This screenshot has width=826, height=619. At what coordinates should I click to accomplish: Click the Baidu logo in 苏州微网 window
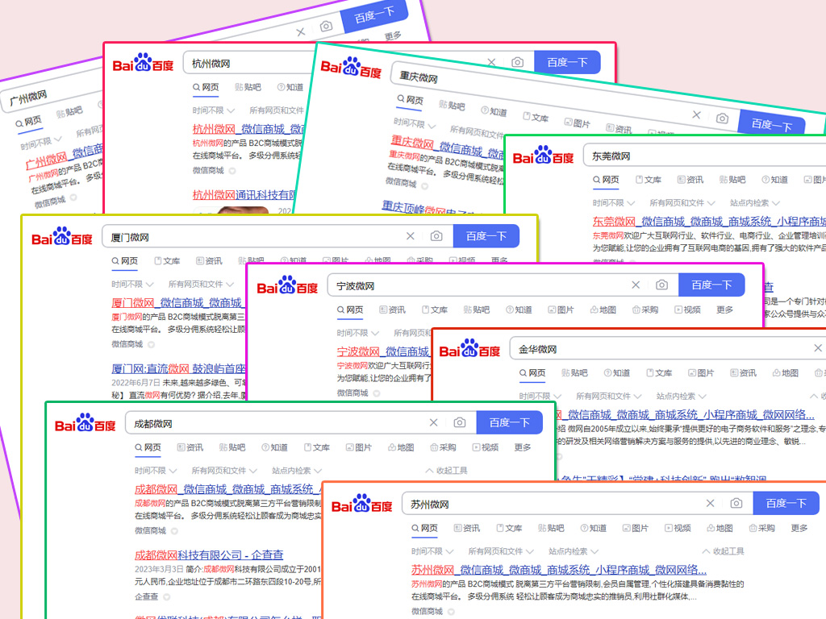pos(362,504)
